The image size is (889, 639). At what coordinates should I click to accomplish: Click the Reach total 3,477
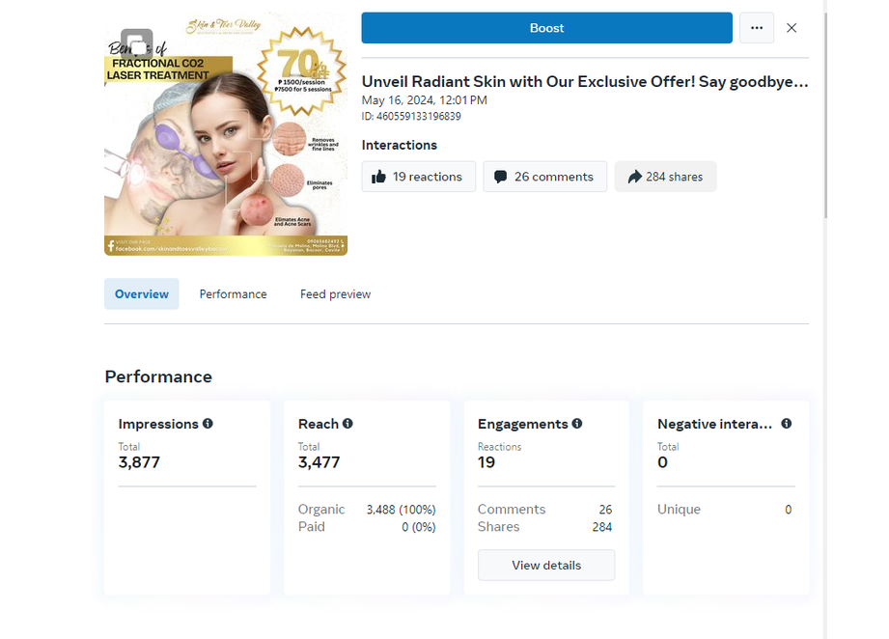pos(319,462)
